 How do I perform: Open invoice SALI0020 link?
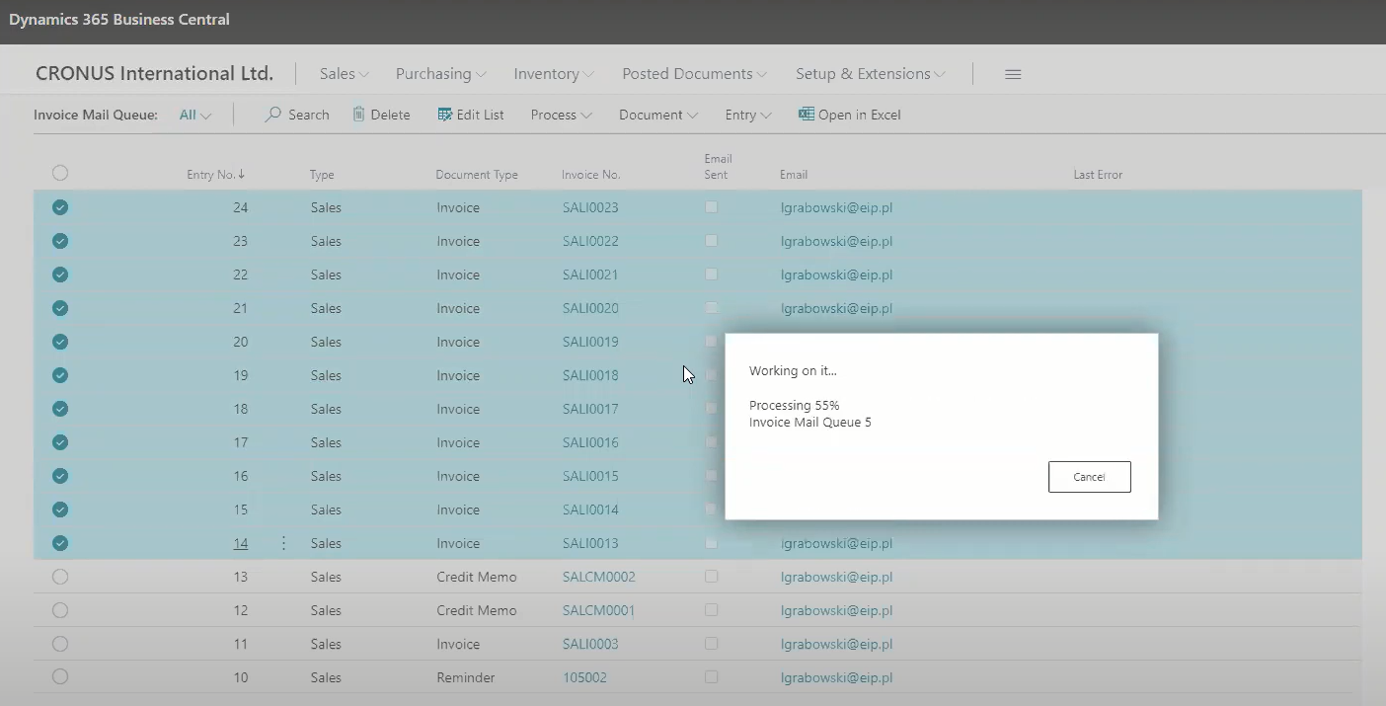tap(590, 308)
